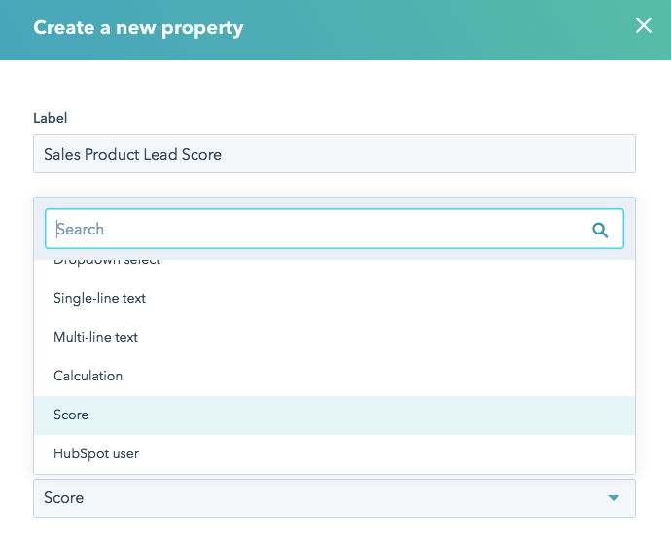Image resolution: width=671 pixels, height=541 pixels.
Task: Edit the Label field Sales Product Lead Score
Action: coord(335,154)
